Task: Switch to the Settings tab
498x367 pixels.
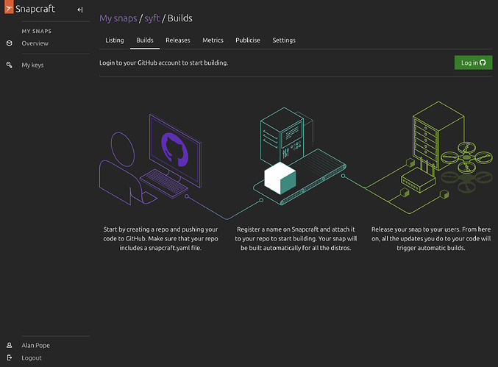Action: (x=284, y=40)
